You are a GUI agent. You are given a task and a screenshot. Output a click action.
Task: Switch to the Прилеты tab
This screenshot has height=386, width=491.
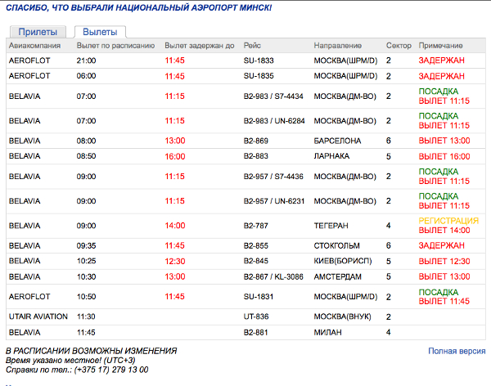pyautogui.click(x=39, y=31)
